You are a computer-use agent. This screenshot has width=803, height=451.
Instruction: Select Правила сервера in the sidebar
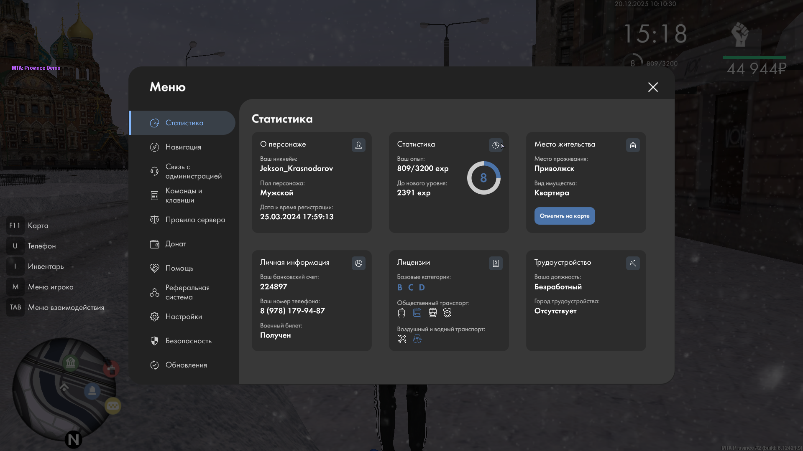195,220
